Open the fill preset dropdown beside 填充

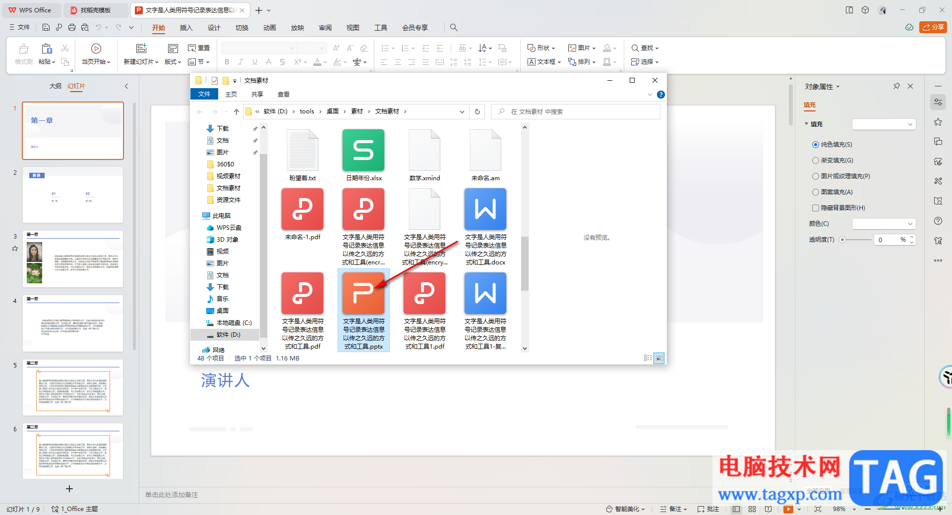pyautogui.click(x=884, y=124)
